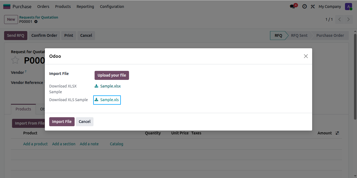Open the Purchase app home icon
Image resolution: width=357 pixels, height=178 pixels.
(x=7, y=7)
